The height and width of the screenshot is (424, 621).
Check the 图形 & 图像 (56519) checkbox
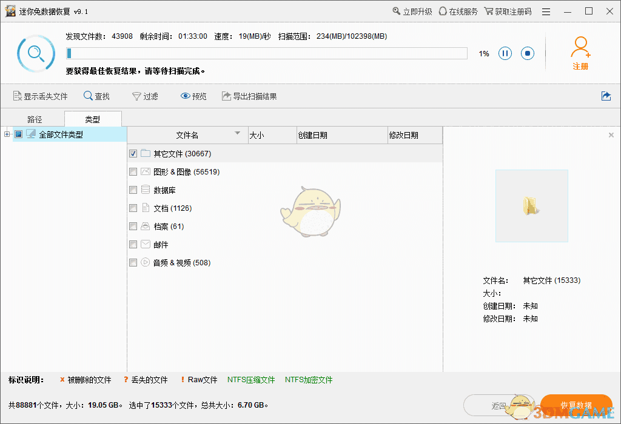click(x=133, y=171)
